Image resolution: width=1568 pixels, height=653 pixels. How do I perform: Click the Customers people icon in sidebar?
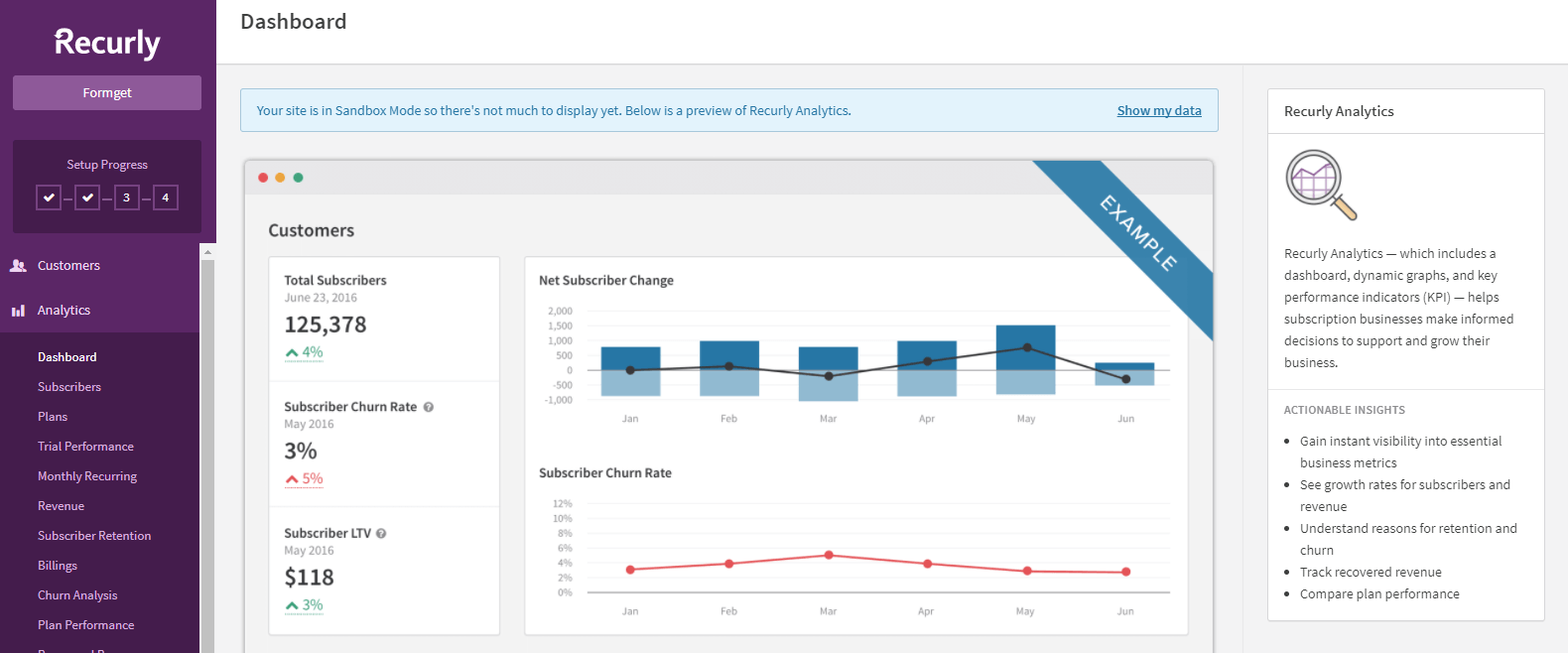(x=18, y=266)
